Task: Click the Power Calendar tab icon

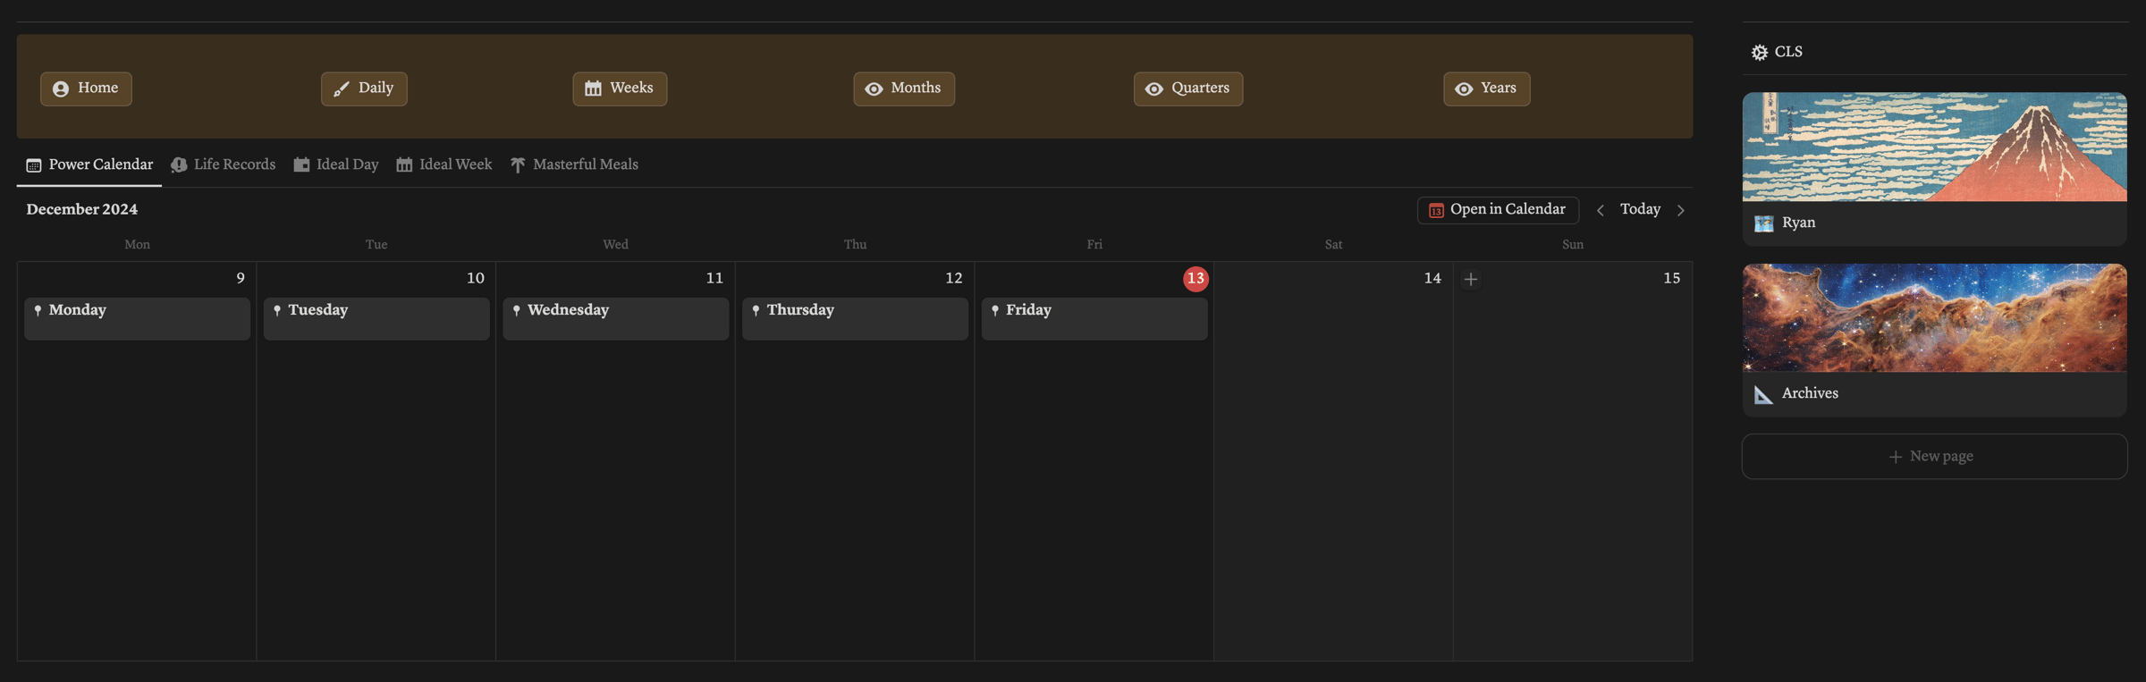Action: coord(34,165)
